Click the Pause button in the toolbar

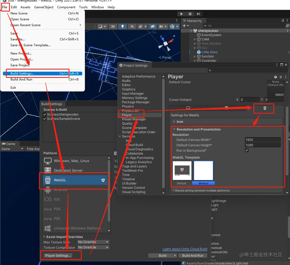(x=190, y=14)
